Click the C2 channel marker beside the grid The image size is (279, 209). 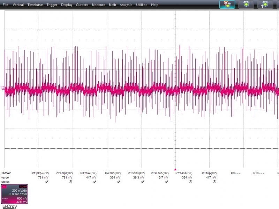(3, 88)
